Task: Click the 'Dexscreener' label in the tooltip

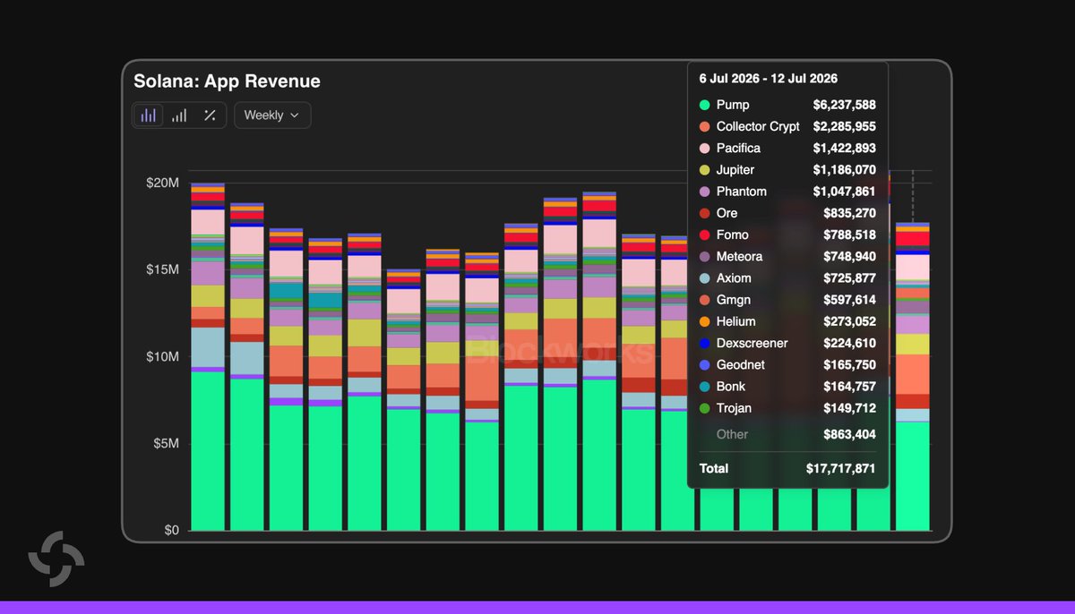Action: coord(752,344)
